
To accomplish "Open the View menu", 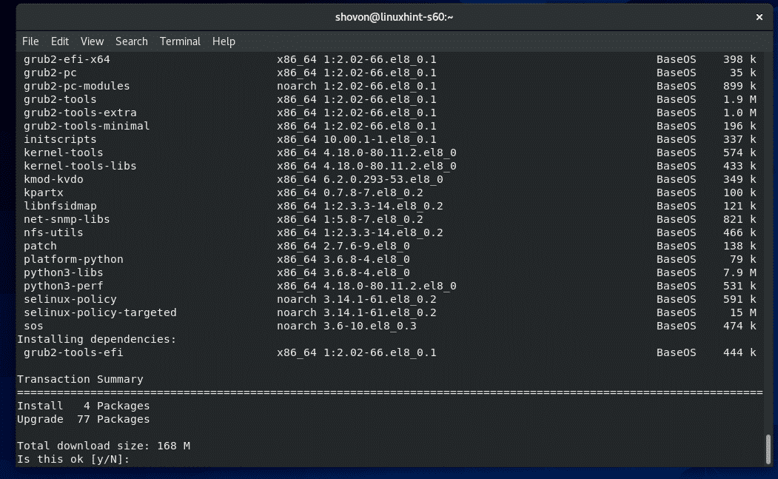I will tap(92, 41).
